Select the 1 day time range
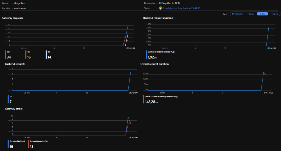 click(262, 14)
